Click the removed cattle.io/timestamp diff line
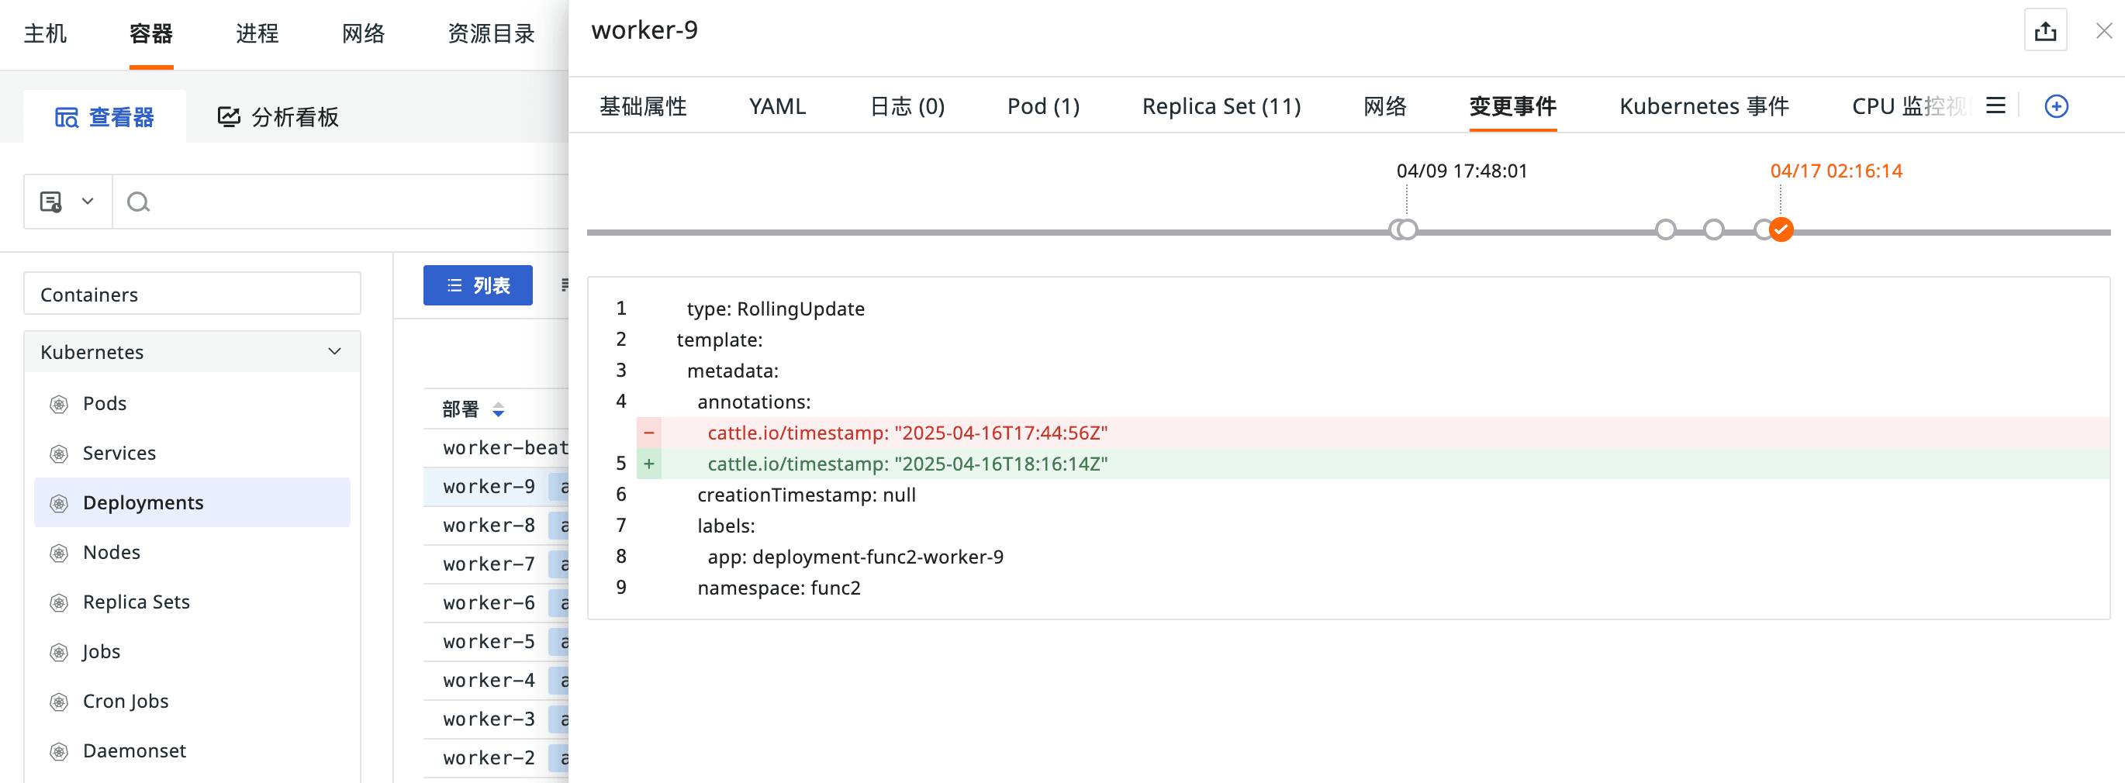 coord(1373,433)
